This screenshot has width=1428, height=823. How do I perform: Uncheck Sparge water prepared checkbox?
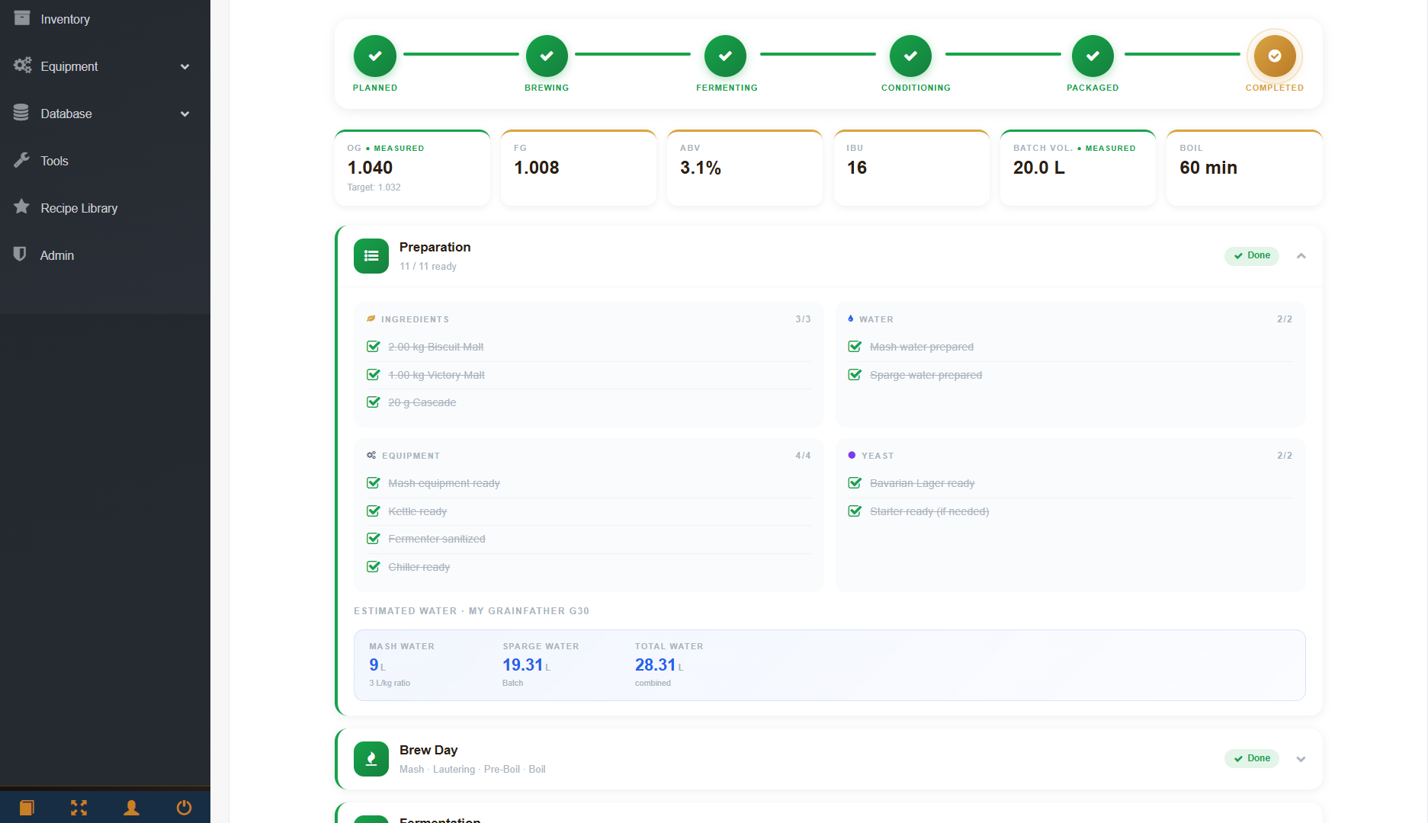point(855,375)
